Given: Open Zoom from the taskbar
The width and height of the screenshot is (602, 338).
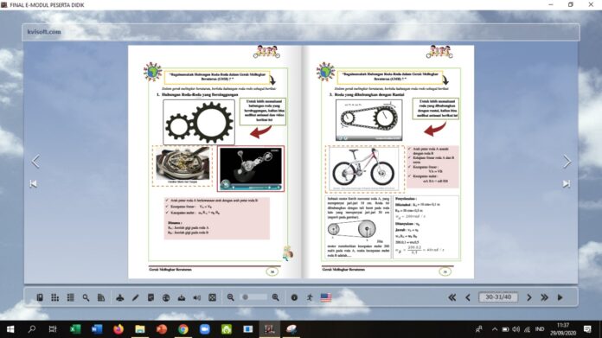Looking at the screenshot, I should pyautogui.click(x=205, y=329).
